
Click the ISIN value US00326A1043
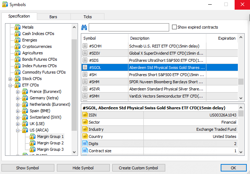click(223, 115)
